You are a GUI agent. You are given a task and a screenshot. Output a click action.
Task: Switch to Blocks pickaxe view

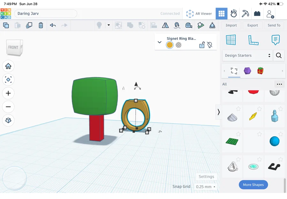point(245,13)
